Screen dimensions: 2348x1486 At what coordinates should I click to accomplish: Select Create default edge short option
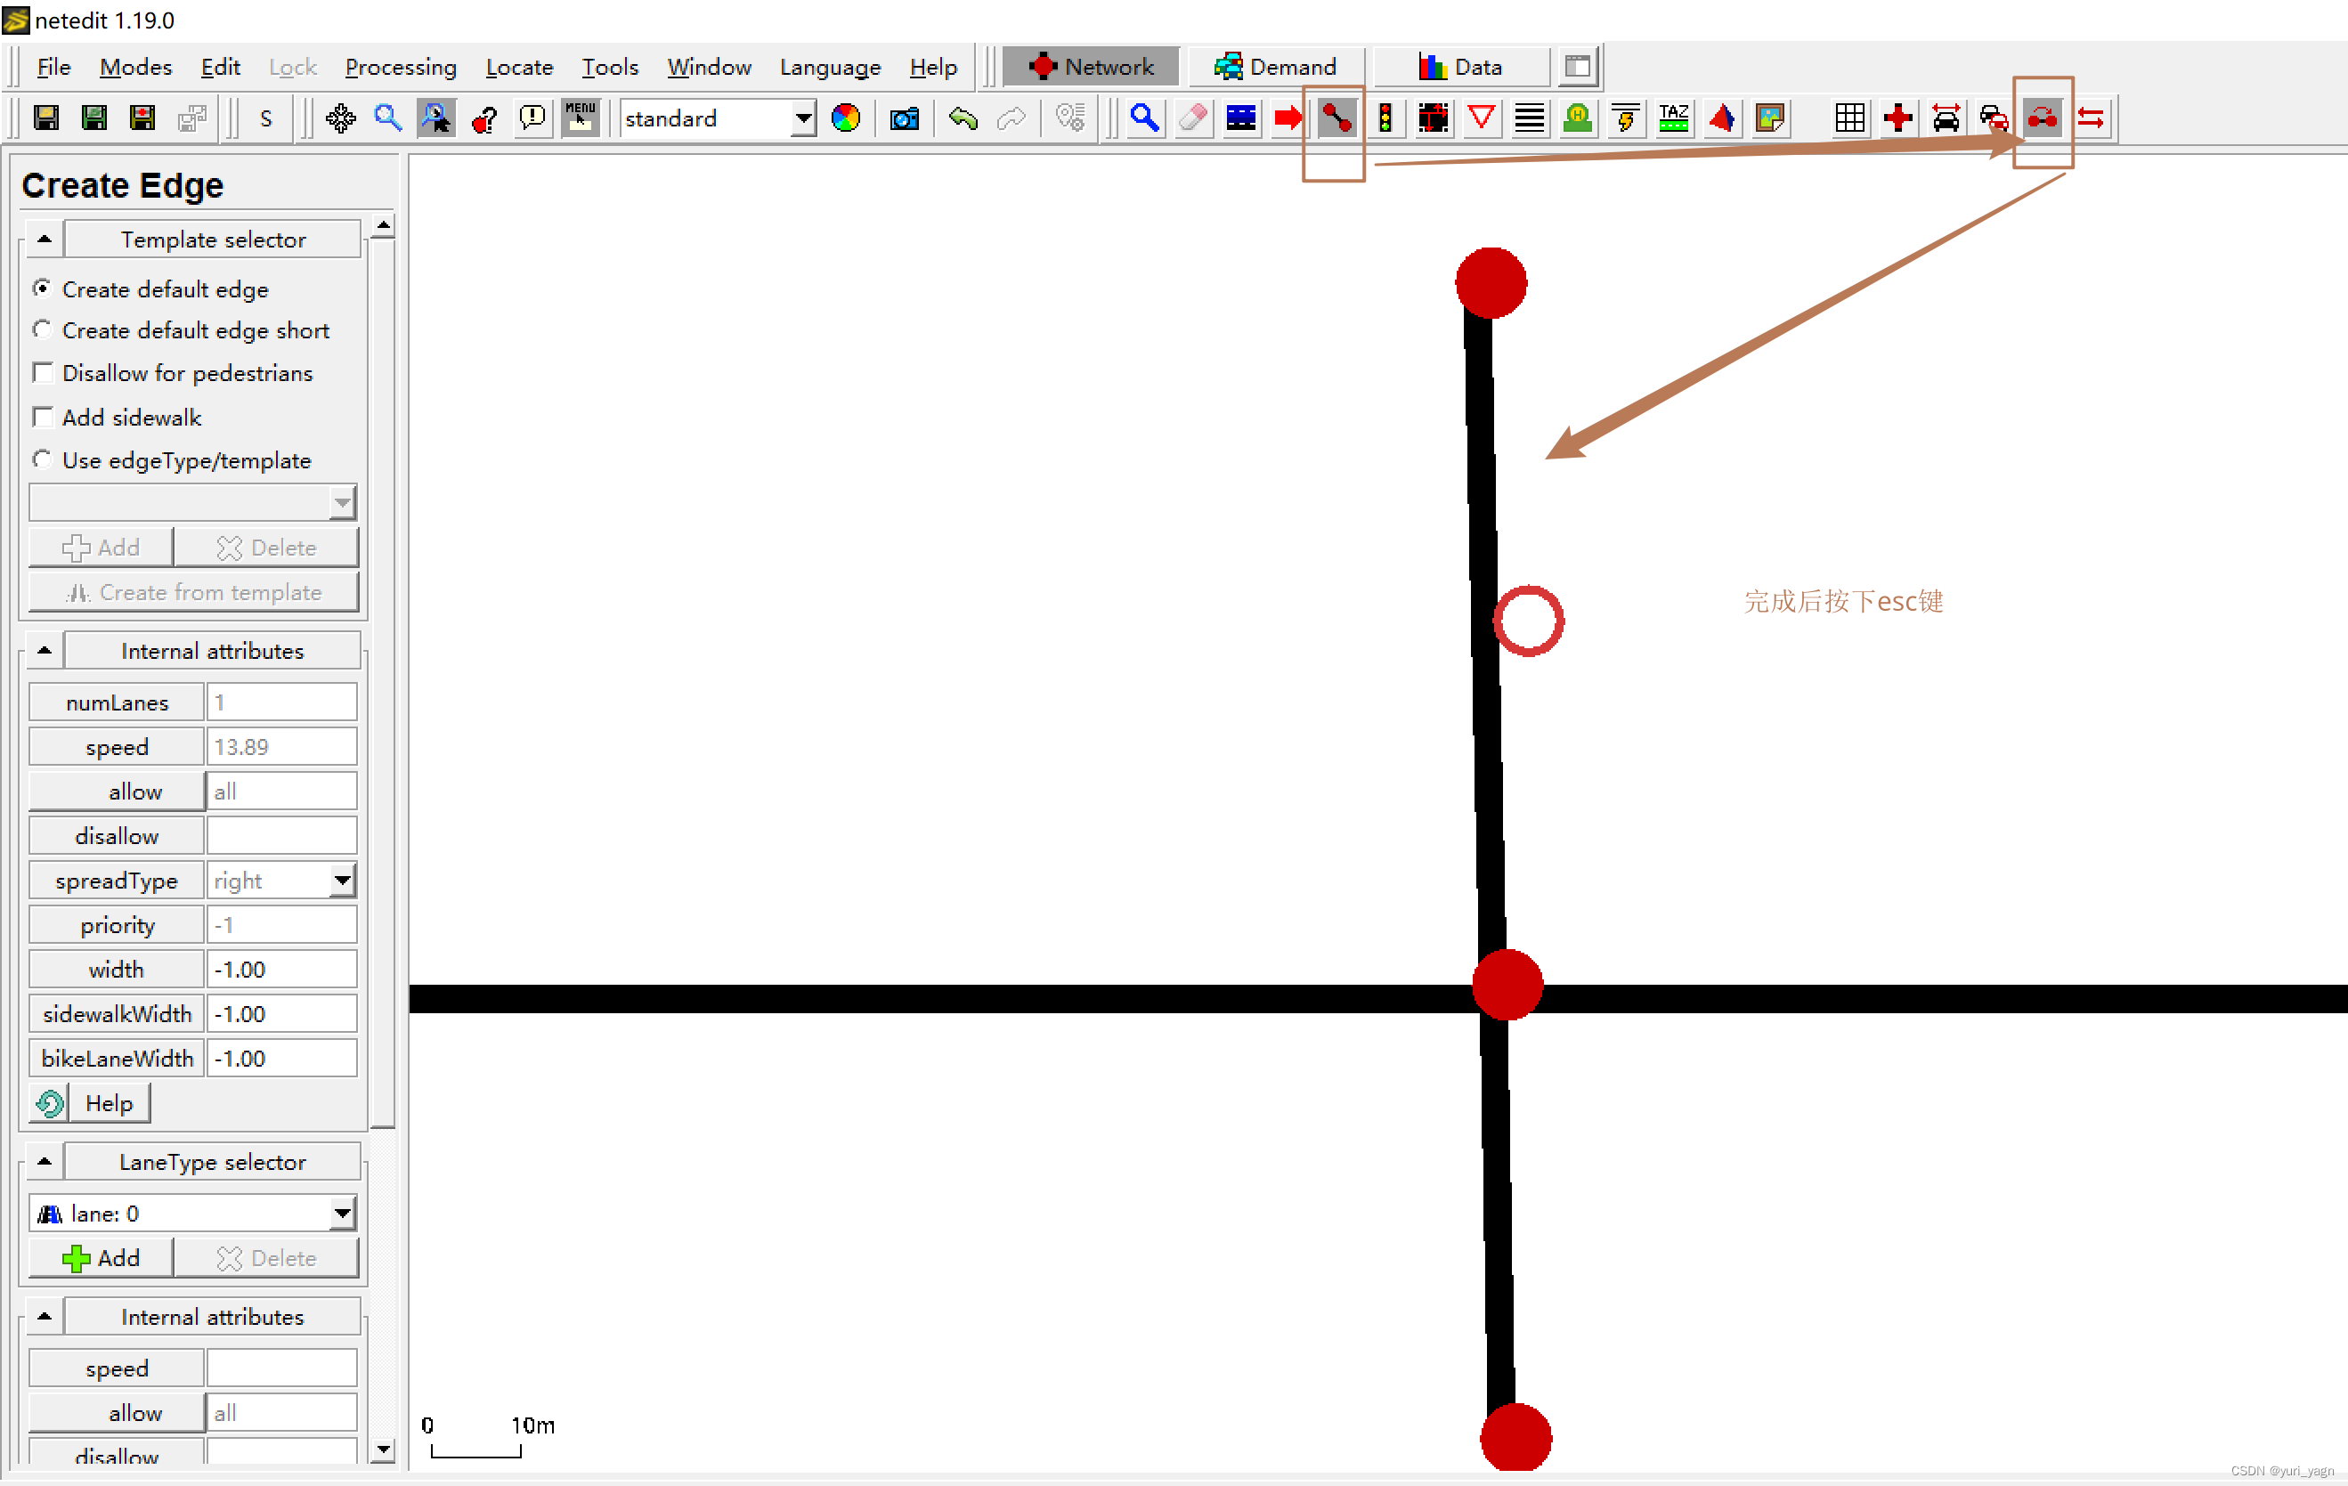(x=42, y=330)
